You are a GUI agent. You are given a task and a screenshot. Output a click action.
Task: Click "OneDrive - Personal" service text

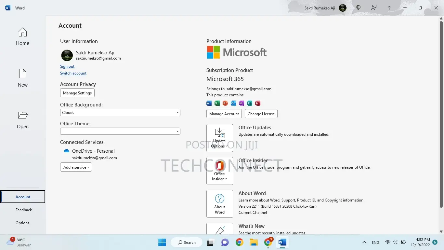tap(93, 151)
